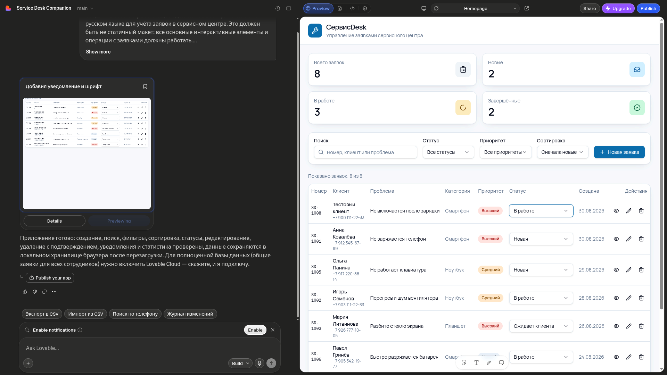Open the main branch dropdown

click(x=85, y=8)
